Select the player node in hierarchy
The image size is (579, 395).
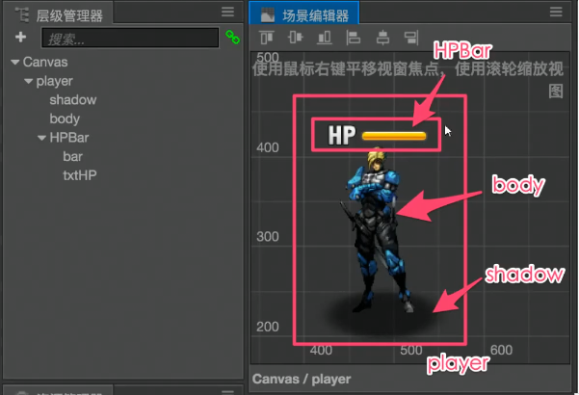point(54,81)
